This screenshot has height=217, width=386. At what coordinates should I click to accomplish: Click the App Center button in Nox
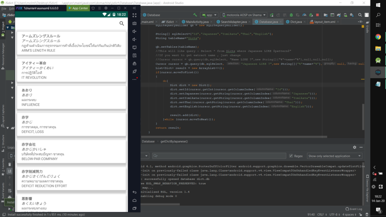pos(78,8)
